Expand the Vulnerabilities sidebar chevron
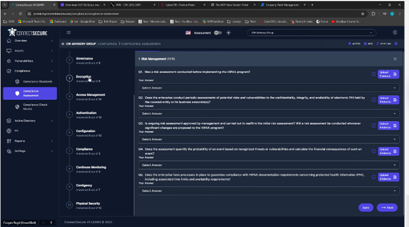 click(x=52, y=61)
